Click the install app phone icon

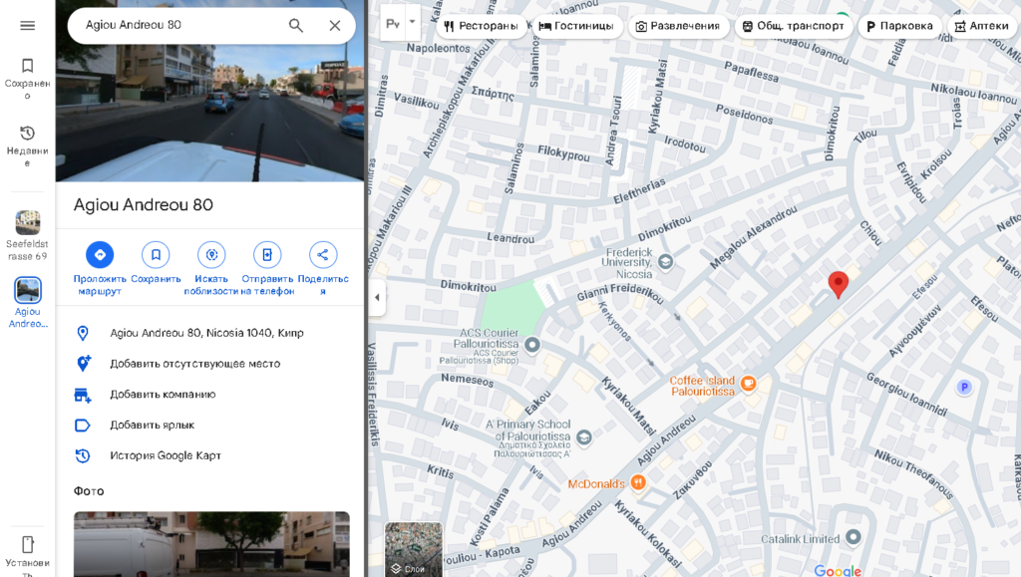tap(27, 544)
